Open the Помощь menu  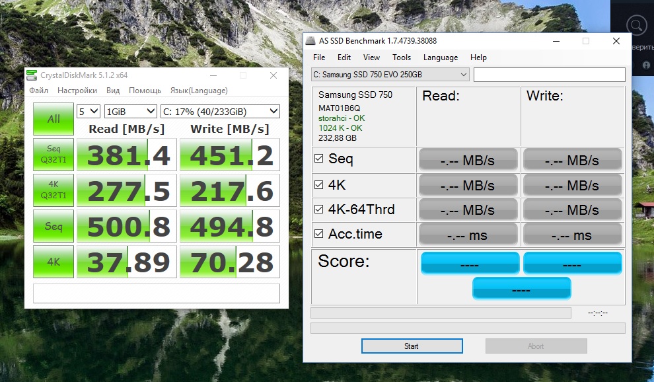145,91
